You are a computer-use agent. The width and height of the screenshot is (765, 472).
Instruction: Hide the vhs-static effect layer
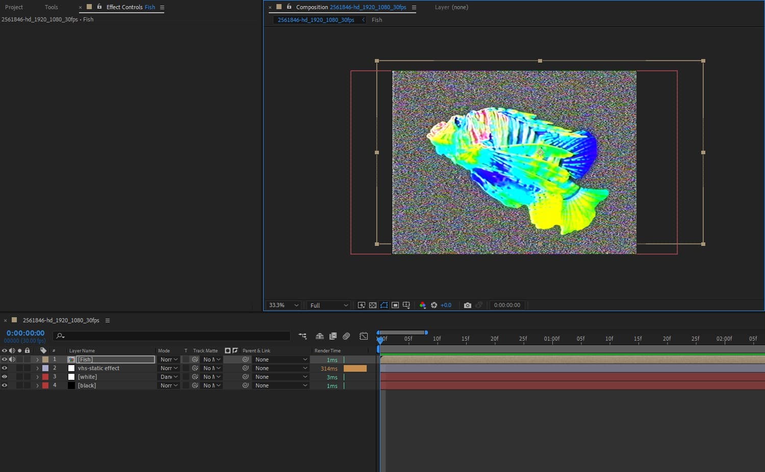(5, 368)
